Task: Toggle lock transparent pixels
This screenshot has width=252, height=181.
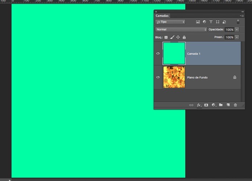Action: coord(166,37)
